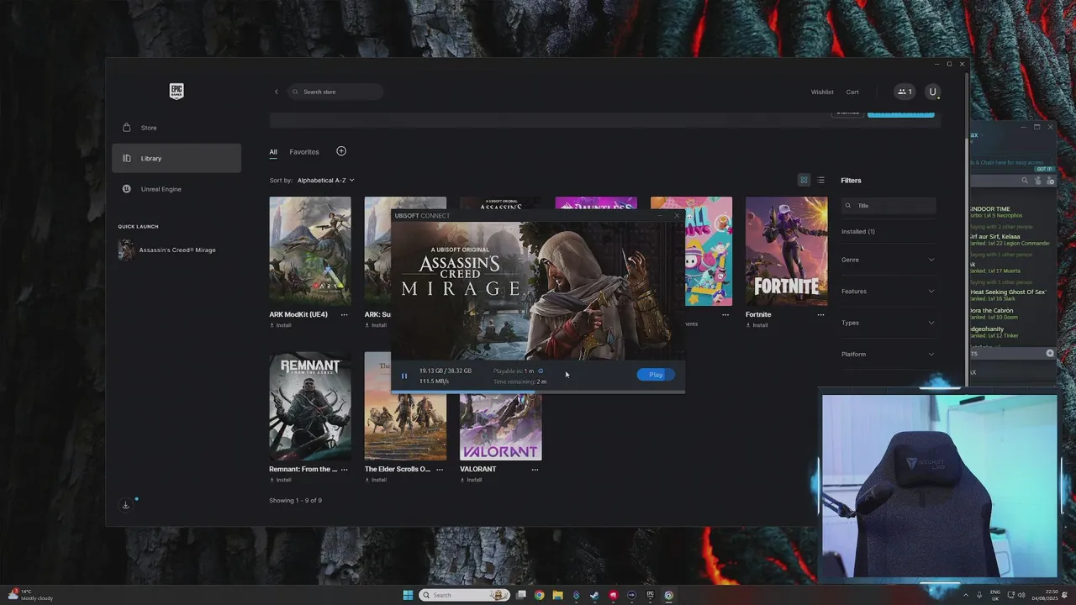Click Play in Ubisoft Connect
This screenshot has width=1076, height=605.
click(656, 375)
